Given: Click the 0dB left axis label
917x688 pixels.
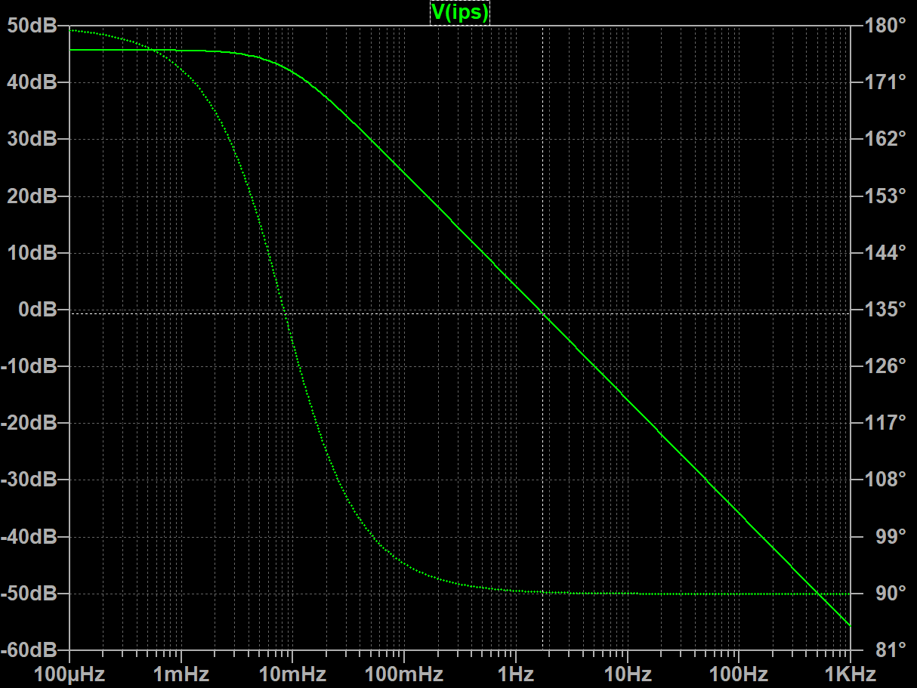Looking at the screenshot, I should coord(38,310).
